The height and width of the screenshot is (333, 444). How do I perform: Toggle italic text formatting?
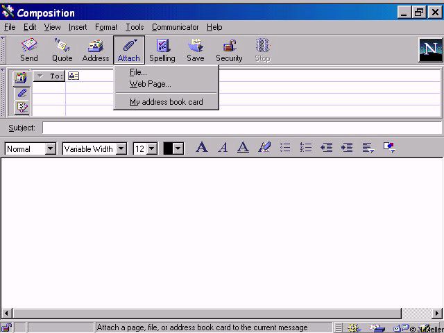[x=223, y=148]
